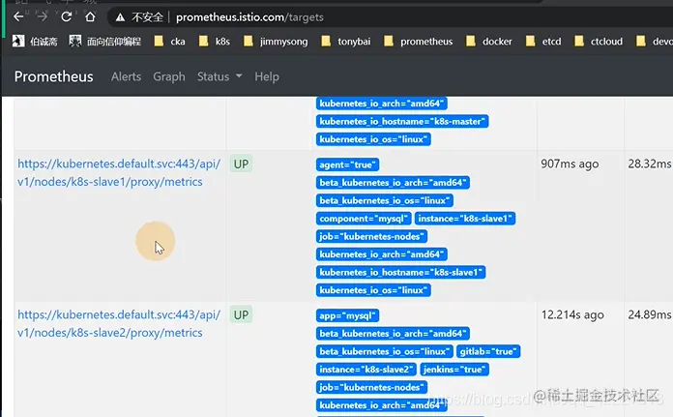Click the 28.32ms scrape duration value
Screen dimensions: 673x417
(x=650, y=164)
